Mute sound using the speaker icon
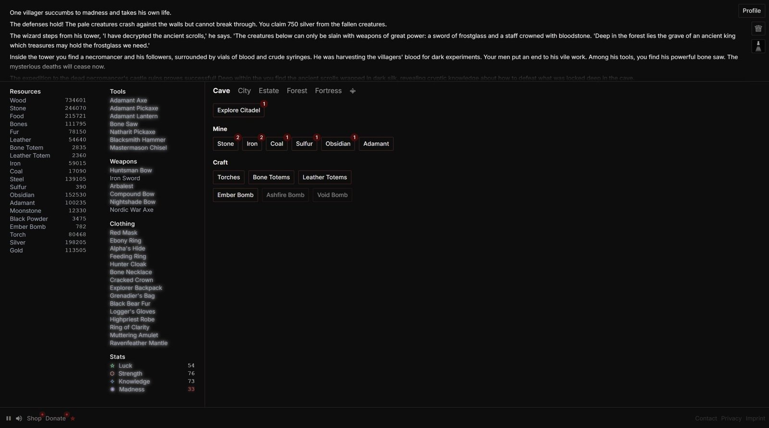 coord(19,418)
